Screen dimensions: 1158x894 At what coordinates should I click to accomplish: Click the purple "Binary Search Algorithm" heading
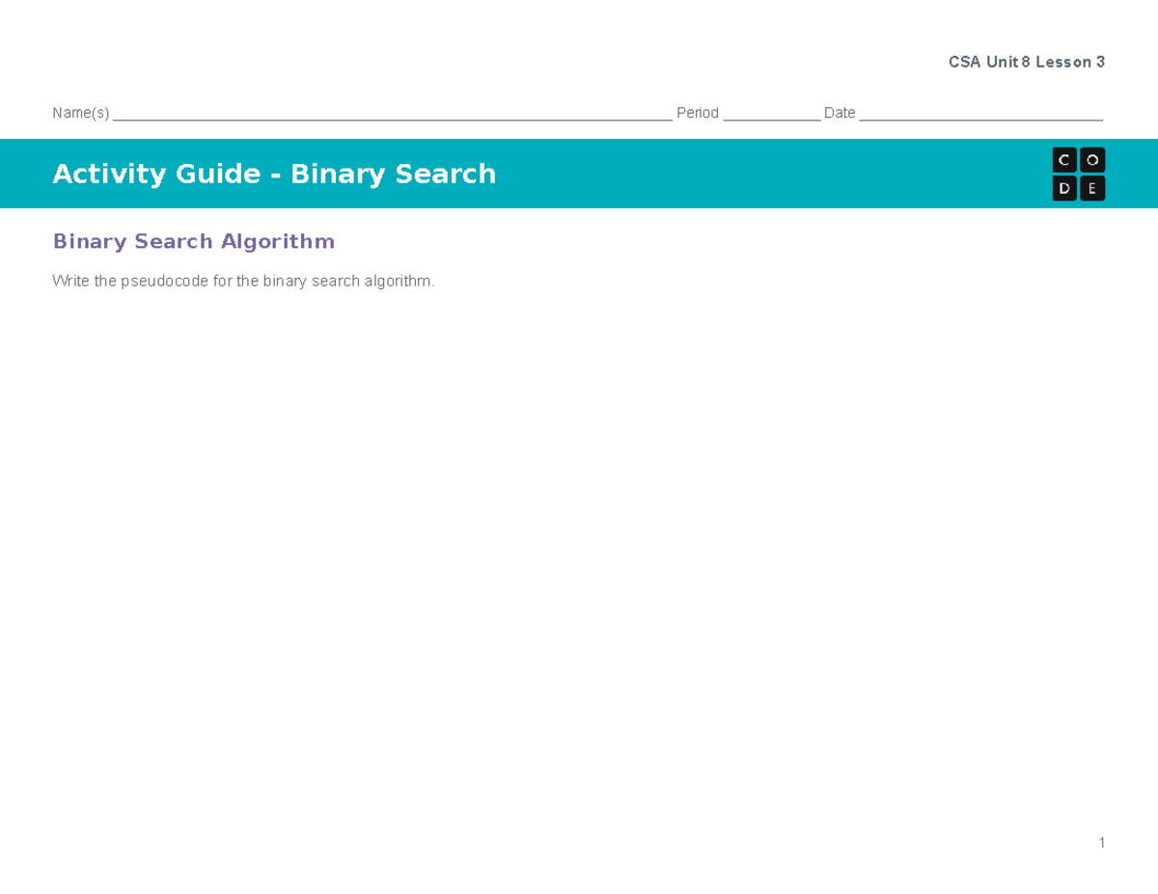click(x=193, y=241)
